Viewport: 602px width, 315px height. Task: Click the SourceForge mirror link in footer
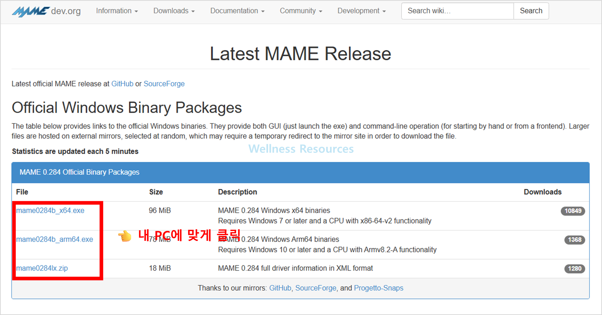pos(316,288)
